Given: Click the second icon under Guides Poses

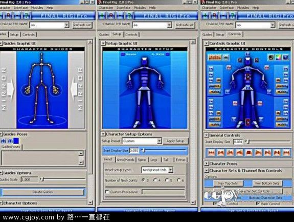Looking at the screenshot, I should pyautogui.click(x=10, y=141).
